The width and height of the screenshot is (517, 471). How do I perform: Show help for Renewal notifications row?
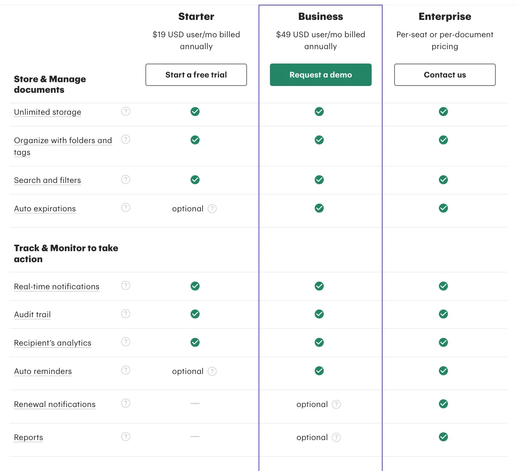pos(126,403)
